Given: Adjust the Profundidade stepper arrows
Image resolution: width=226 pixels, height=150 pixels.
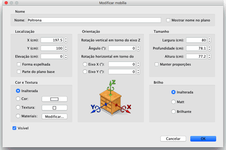Looking at the screenshot, I should 209,48.
